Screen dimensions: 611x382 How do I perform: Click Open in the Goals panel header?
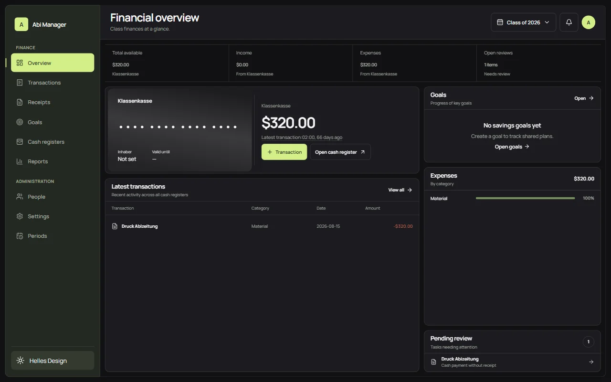584,98
